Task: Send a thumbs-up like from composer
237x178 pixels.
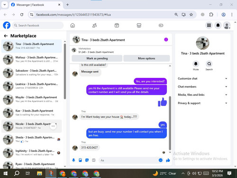Action: coord(168,160)
